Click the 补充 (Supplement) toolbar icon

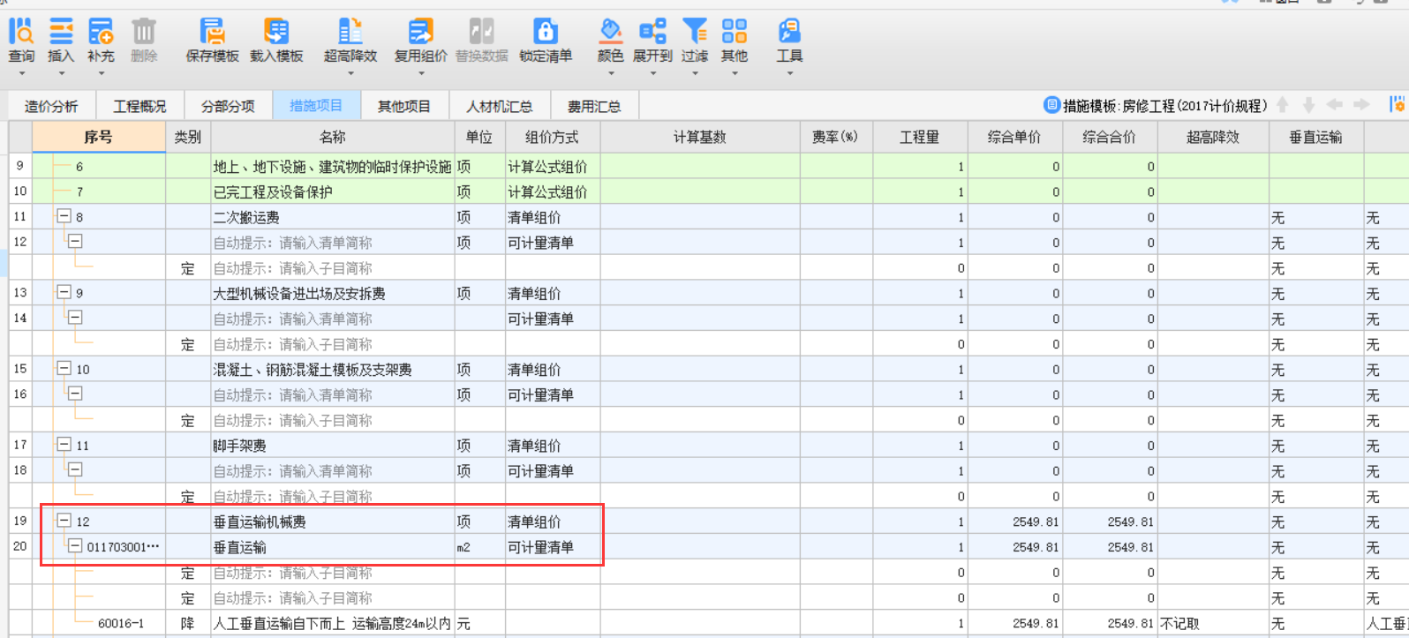click(x=101, y=41)
